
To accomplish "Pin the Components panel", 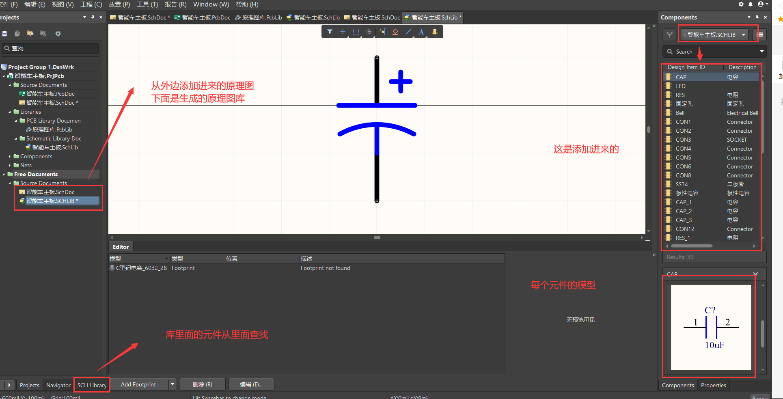I will pos(757,17).
